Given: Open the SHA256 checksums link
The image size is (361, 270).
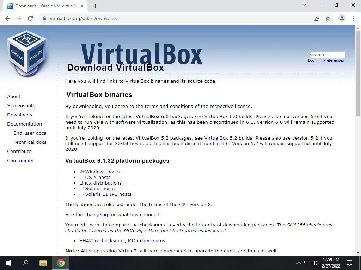Looking at the screenshot, I should click(x=102, y=240).
